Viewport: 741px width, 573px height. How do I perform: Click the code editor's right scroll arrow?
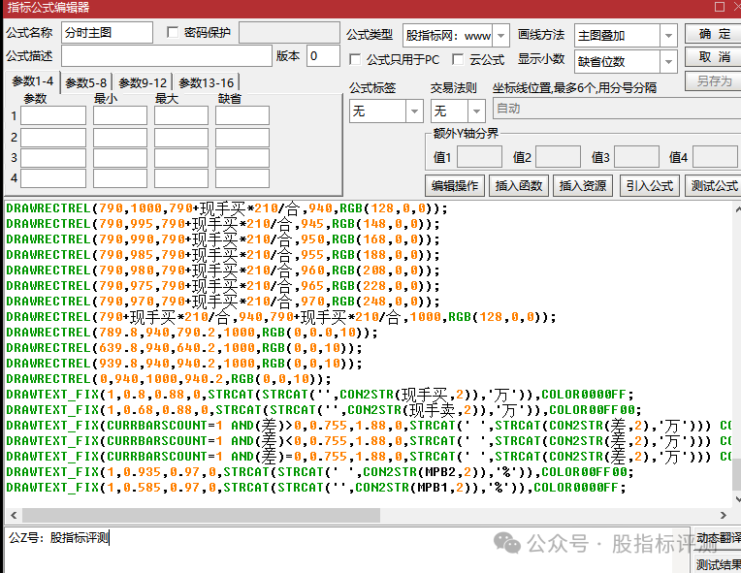[723, 515]
